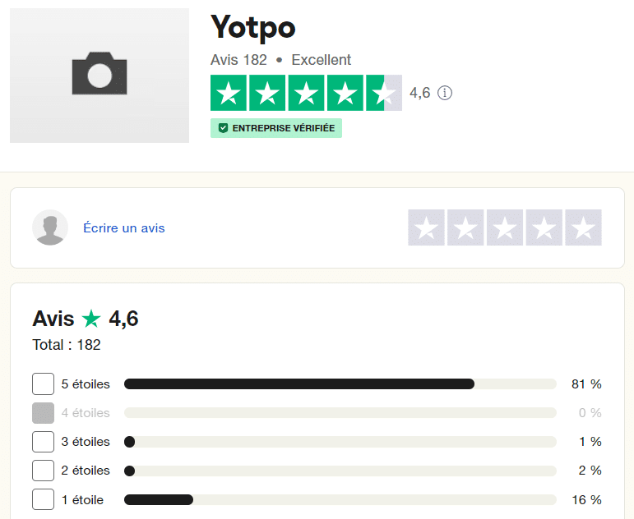The width and height of the screenshot is (634, 519).
Task: Select the fourth empty rating star
Action: coord(544,227)
